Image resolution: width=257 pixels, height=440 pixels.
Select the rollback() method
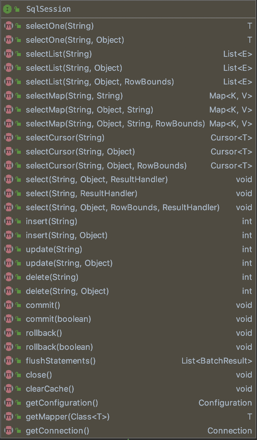tap(44, 333)
